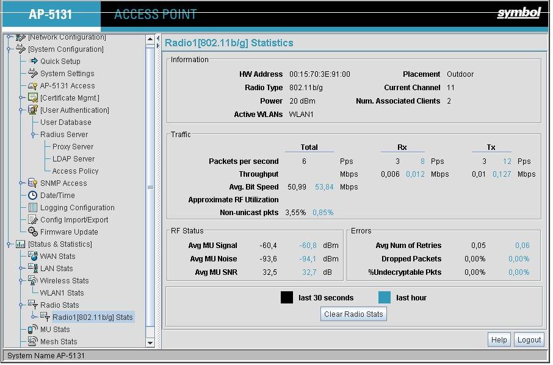
Task: Click the black last 30 seconds swatch
Action: coord(287,297)
